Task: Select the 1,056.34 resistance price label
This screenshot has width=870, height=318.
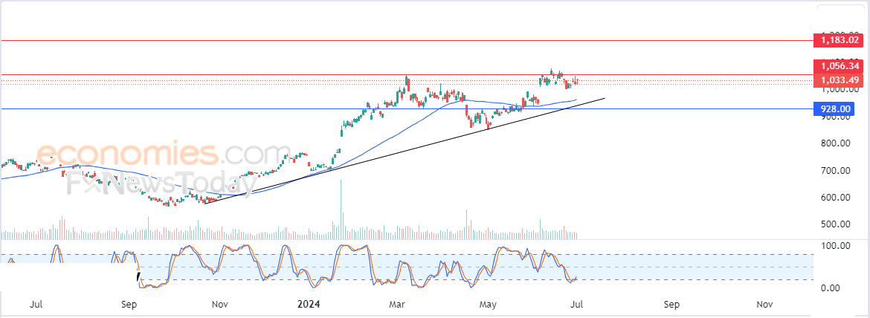Action: (x=838, y=66)
